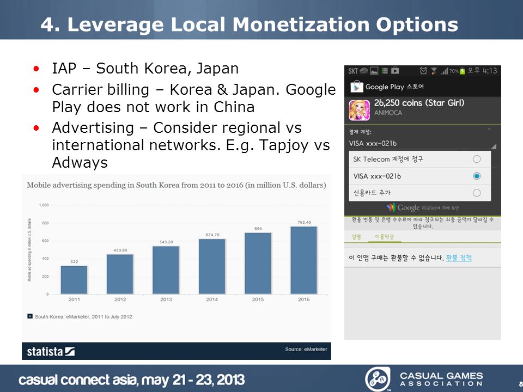This screenshot has width=523, height=392.
Task: Click the 2011 bar in chart
Action: [x=74, y=280]
